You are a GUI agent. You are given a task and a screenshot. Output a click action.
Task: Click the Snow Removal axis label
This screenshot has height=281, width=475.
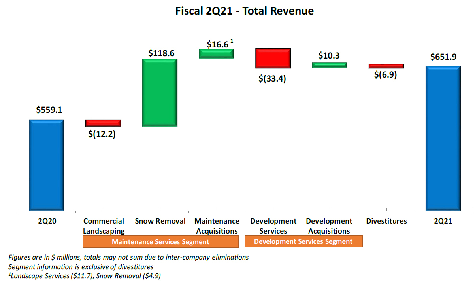pos(160,221)
